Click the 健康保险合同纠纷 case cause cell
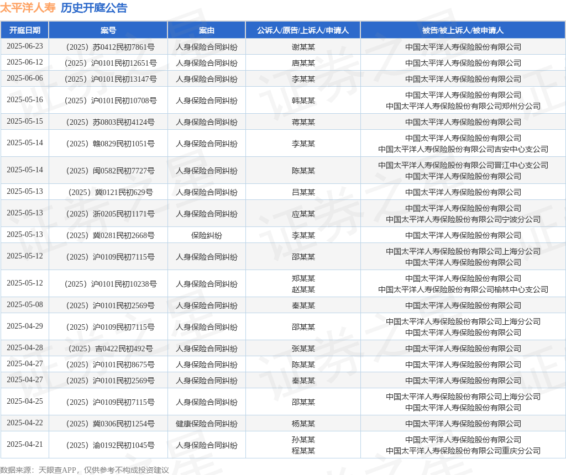 coord(207,424)
